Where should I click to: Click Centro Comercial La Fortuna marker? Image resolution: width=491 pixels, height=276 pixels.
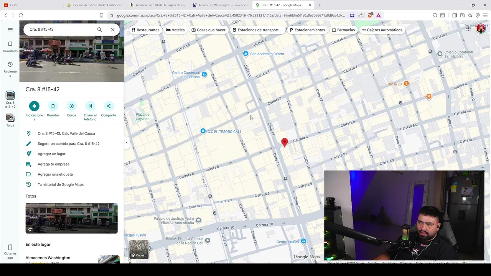[204, 74]
